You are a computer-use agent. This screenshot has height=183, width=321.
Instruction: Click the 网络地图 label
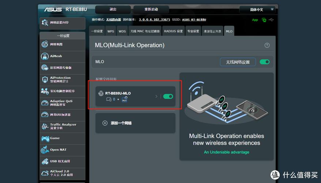56,44
